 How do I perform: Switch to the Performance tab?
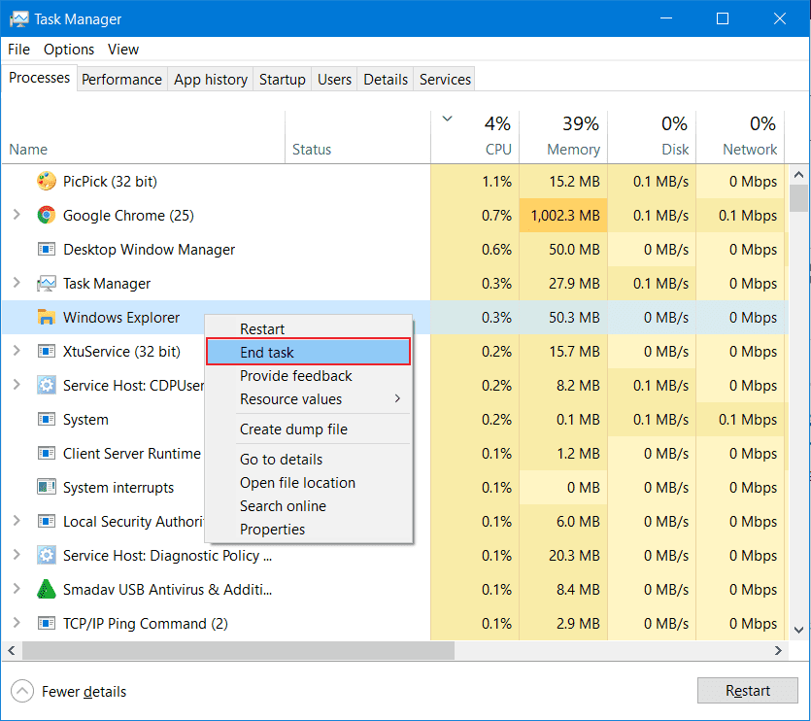click(121, 79)
